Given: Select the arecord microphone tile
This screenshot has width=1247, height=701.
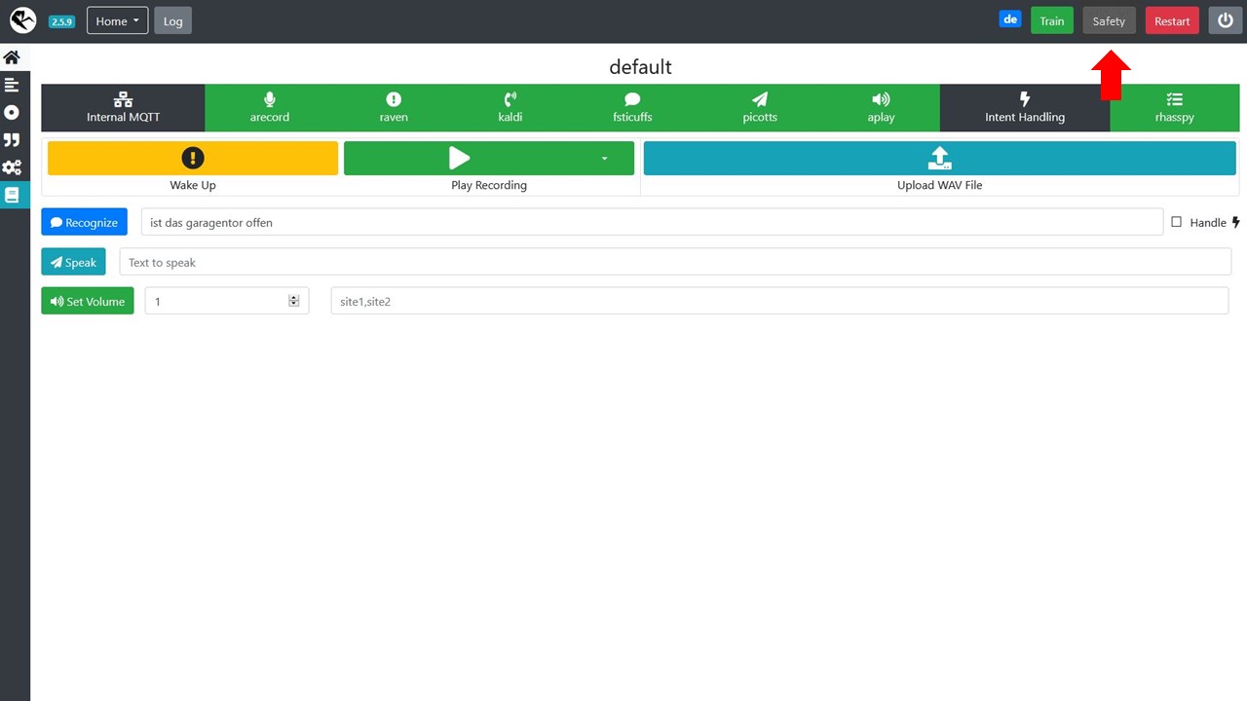Looking at the screenshot, I should 270,107.
